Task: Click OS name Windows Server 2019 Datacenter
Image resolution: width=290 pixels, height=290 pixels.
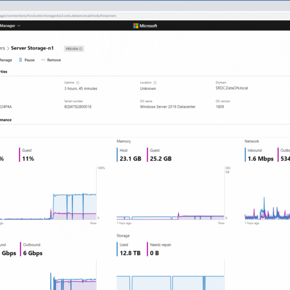Action: (168, 107)
